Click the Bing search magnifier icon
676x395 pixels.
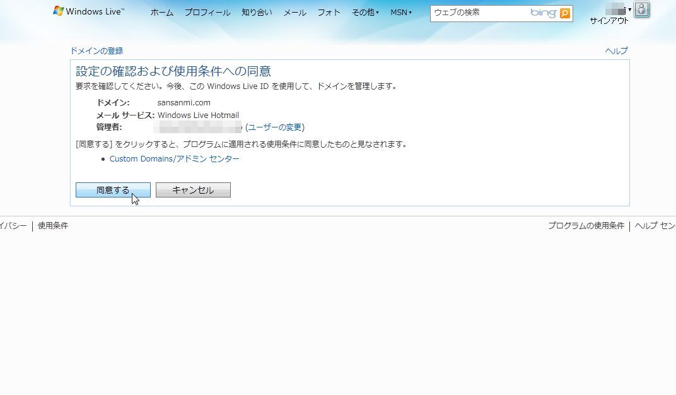pyautogui.click(x=565, y=13)
